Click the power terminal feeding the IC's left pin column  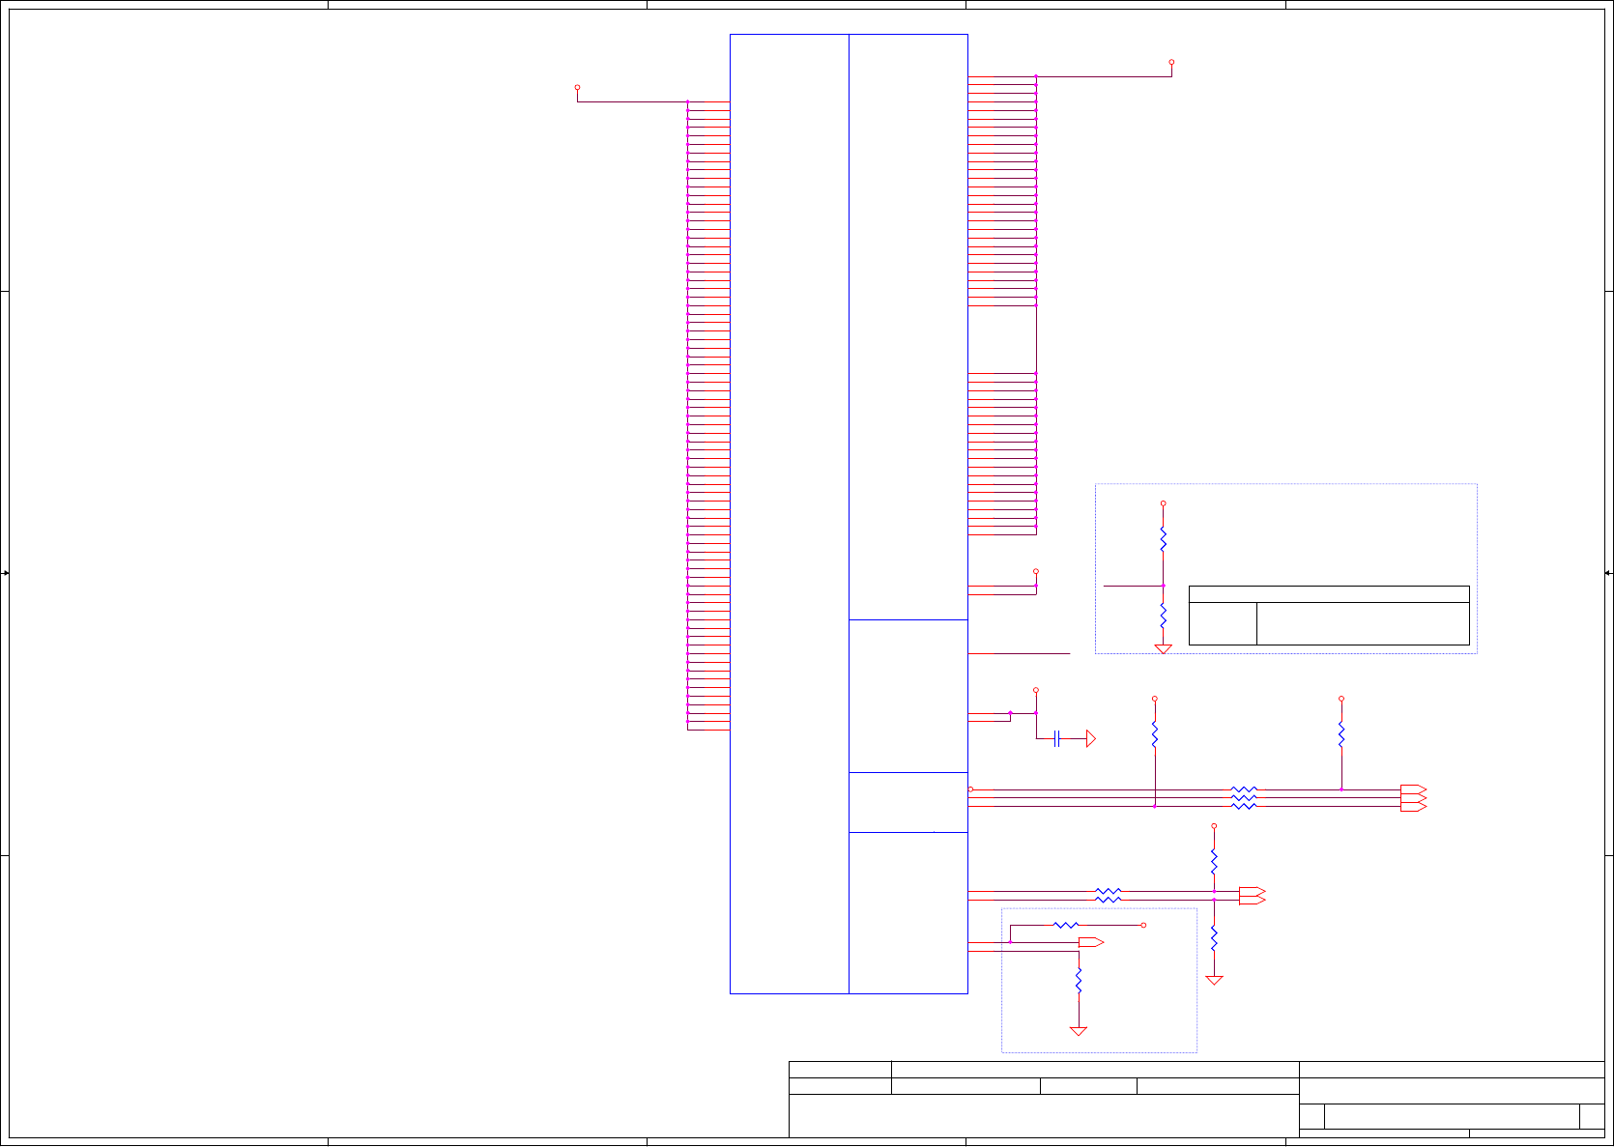577,87
